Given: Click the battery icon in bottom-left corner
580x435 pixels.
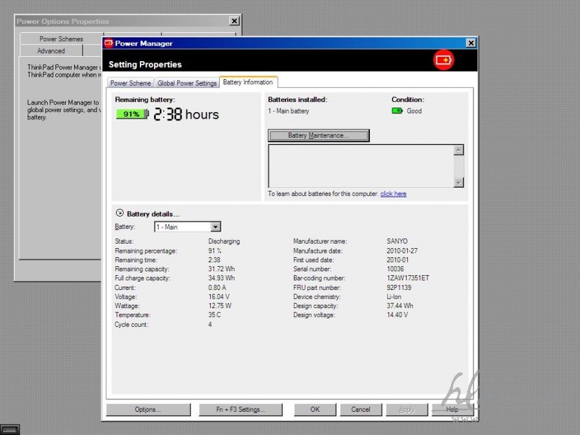Looking at the screenshot, I should [x=10, y=429].
